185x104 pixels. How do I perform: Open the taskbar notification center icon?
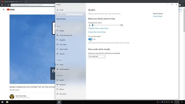[182, 102]
